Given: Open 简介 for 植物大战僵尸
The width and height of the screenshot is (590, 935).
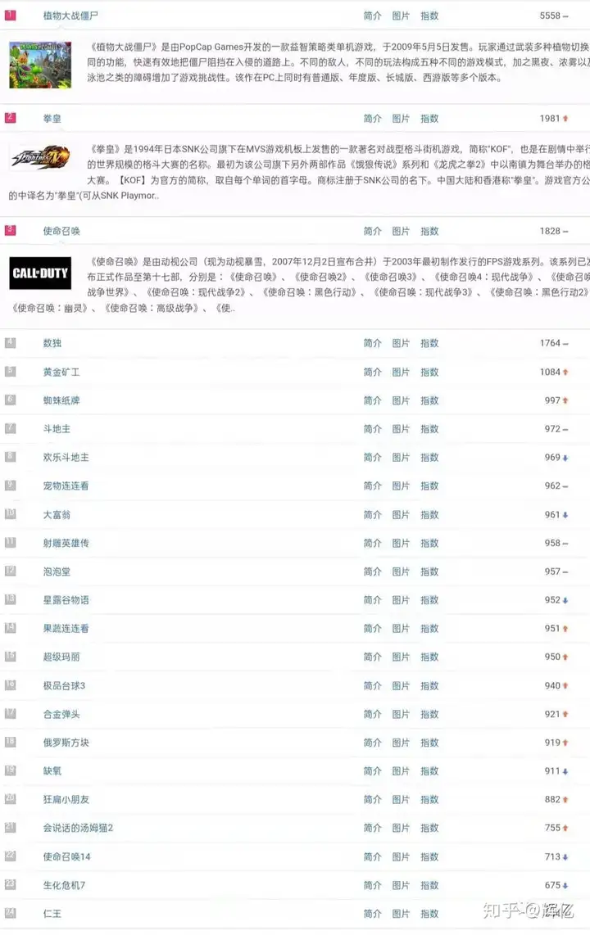Looking at the screenshot, I should tap(372, 16).
